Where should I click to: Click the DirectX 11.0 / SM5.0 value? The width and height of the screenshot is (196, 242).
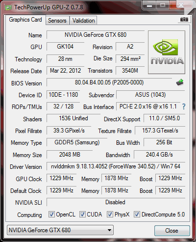[164, 118]
